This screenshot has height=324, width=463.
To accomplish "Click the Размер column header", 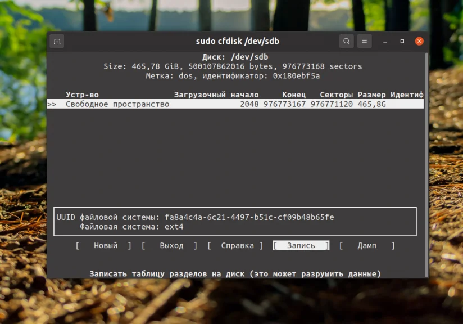I will [372, 94].
